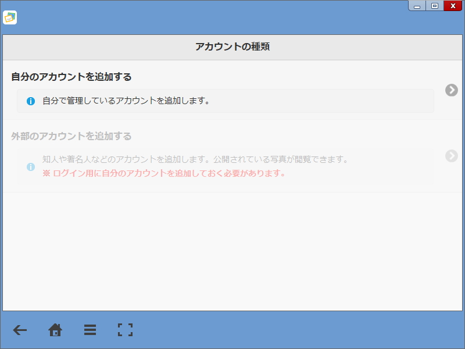Select the navigation arrow for 自分のアカウントを追加する

451,90
